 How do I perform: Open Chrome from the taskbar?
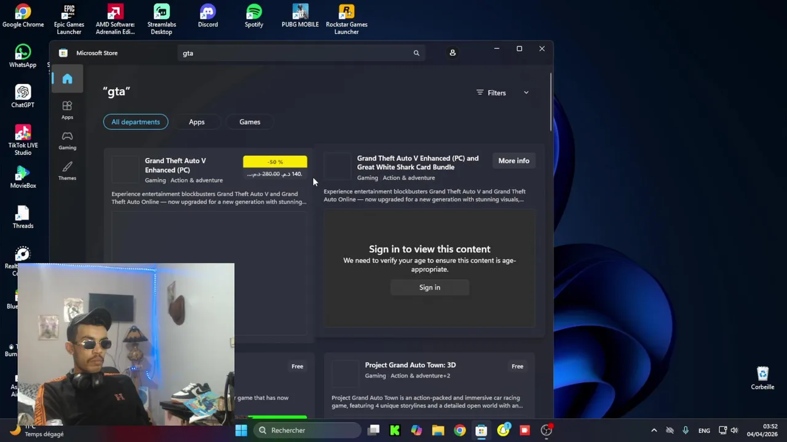tap(459, 430)
